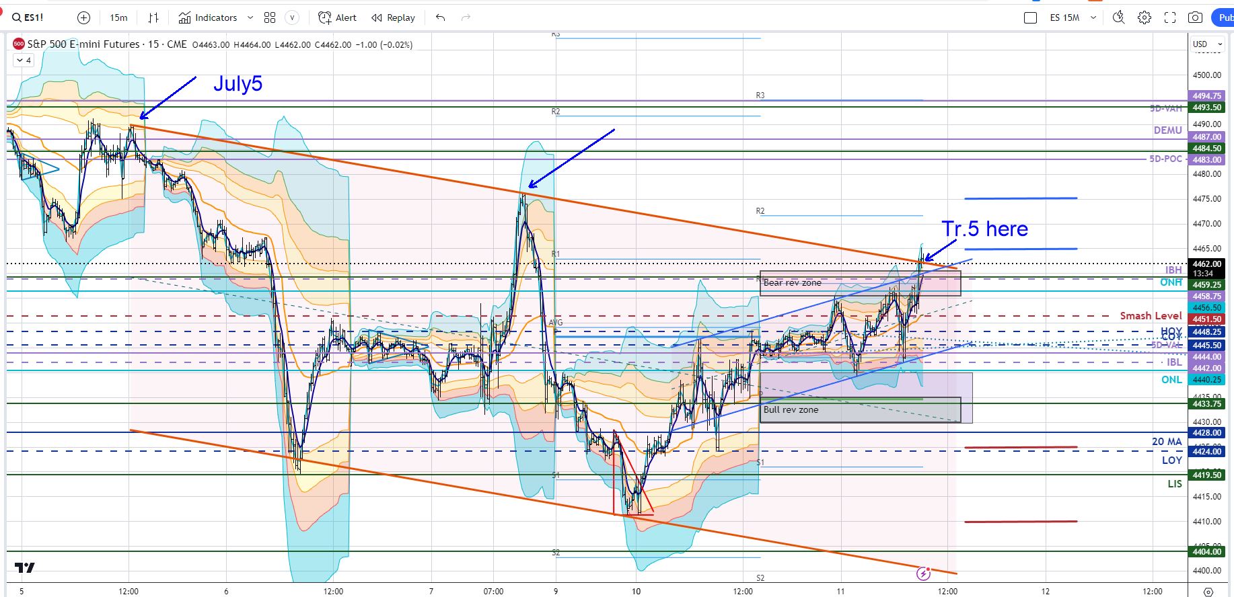Click the red S&P 500 symbol logo
This screenshot has height=597, width=1234.
click(19, 44)
